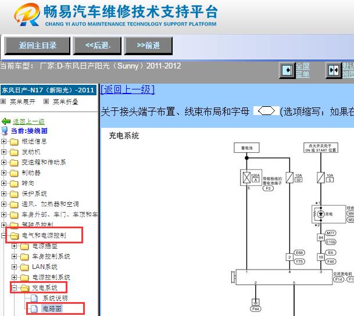The image size is (354, 316).
Task: Open the [返回上一级] link in content pane
Action: pos(127,89)
